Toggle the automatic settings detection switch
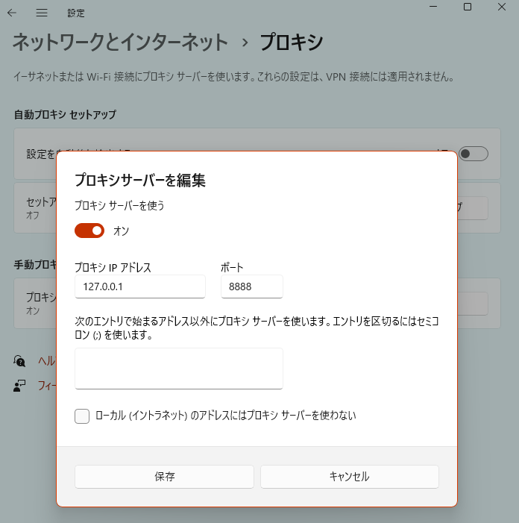 point(473,154)
